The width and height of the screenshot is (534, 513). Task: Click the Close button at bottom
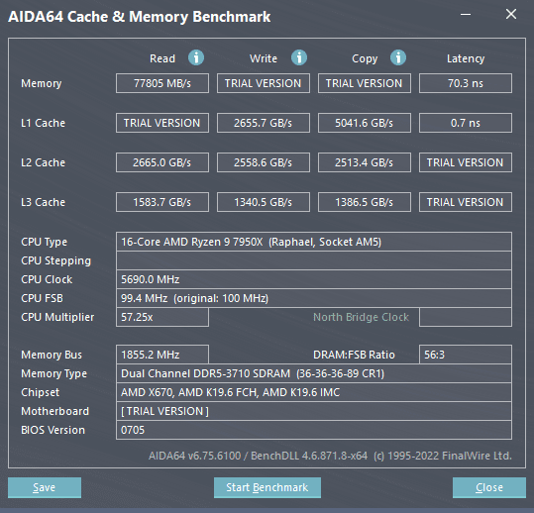click(489, 487)
